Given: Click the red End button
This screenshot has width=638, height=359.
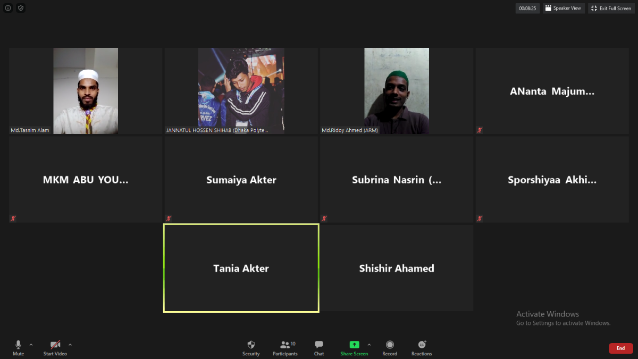Looking at the screenshot, I should [x=620, y=348].
